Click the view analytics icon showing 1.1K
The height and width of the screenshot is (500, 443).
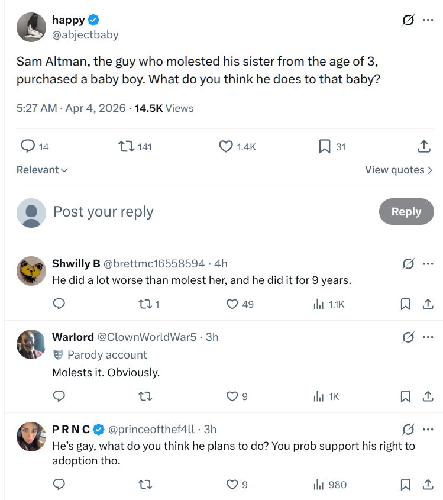pos(318,304)
